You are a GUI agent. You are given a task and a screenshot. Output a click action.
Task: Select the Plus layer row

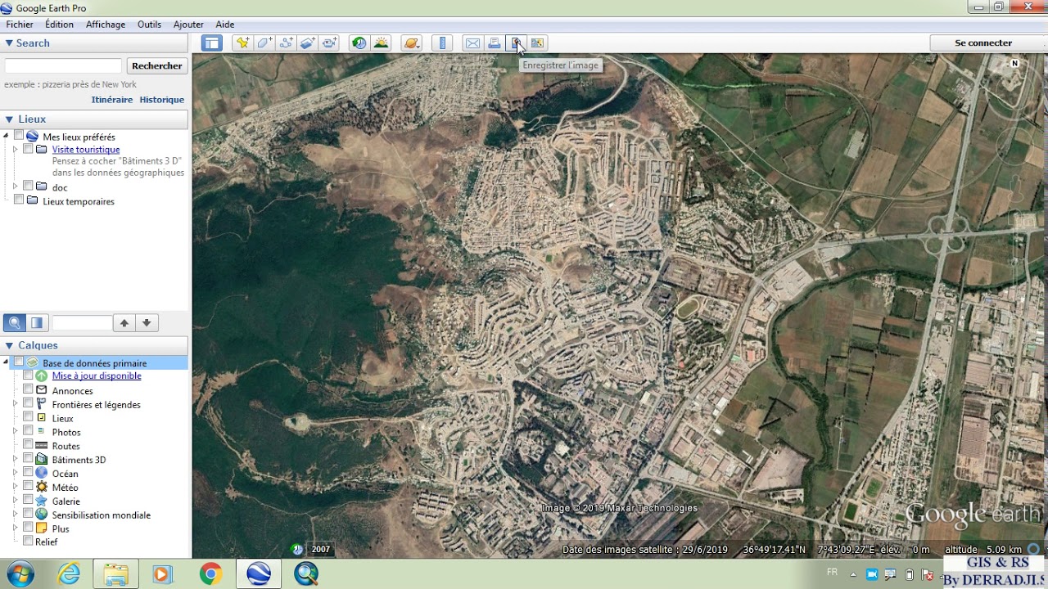[61, 528]
